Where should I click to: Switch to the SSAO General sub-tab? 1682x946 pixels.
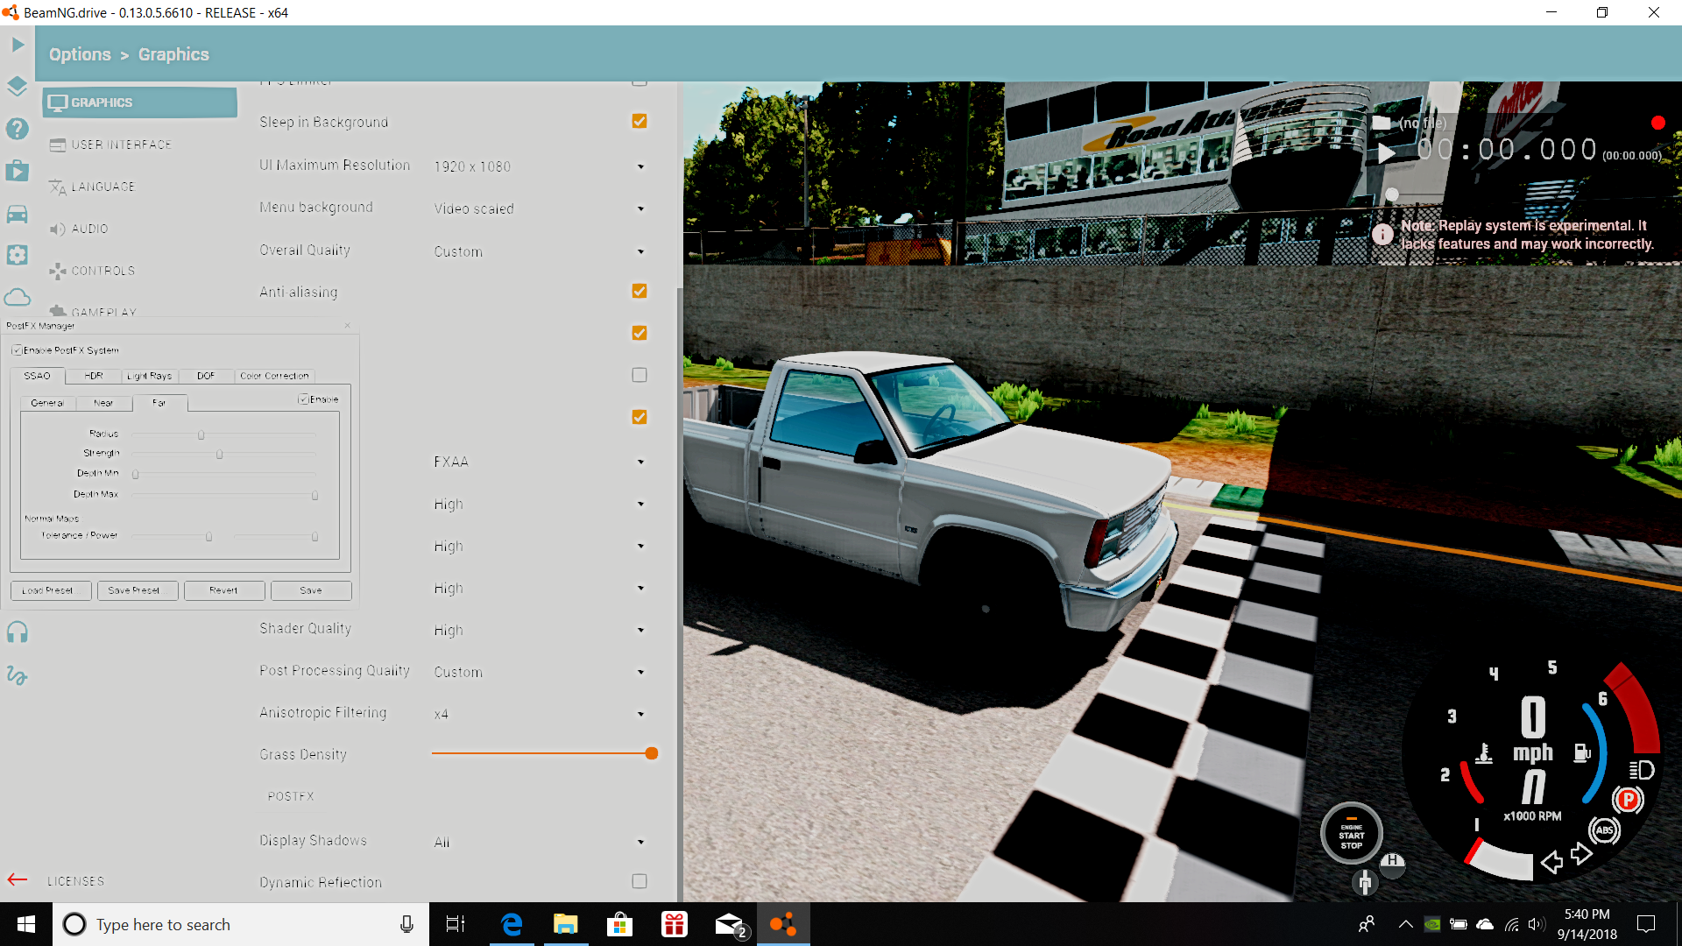[x=47, y=403]
